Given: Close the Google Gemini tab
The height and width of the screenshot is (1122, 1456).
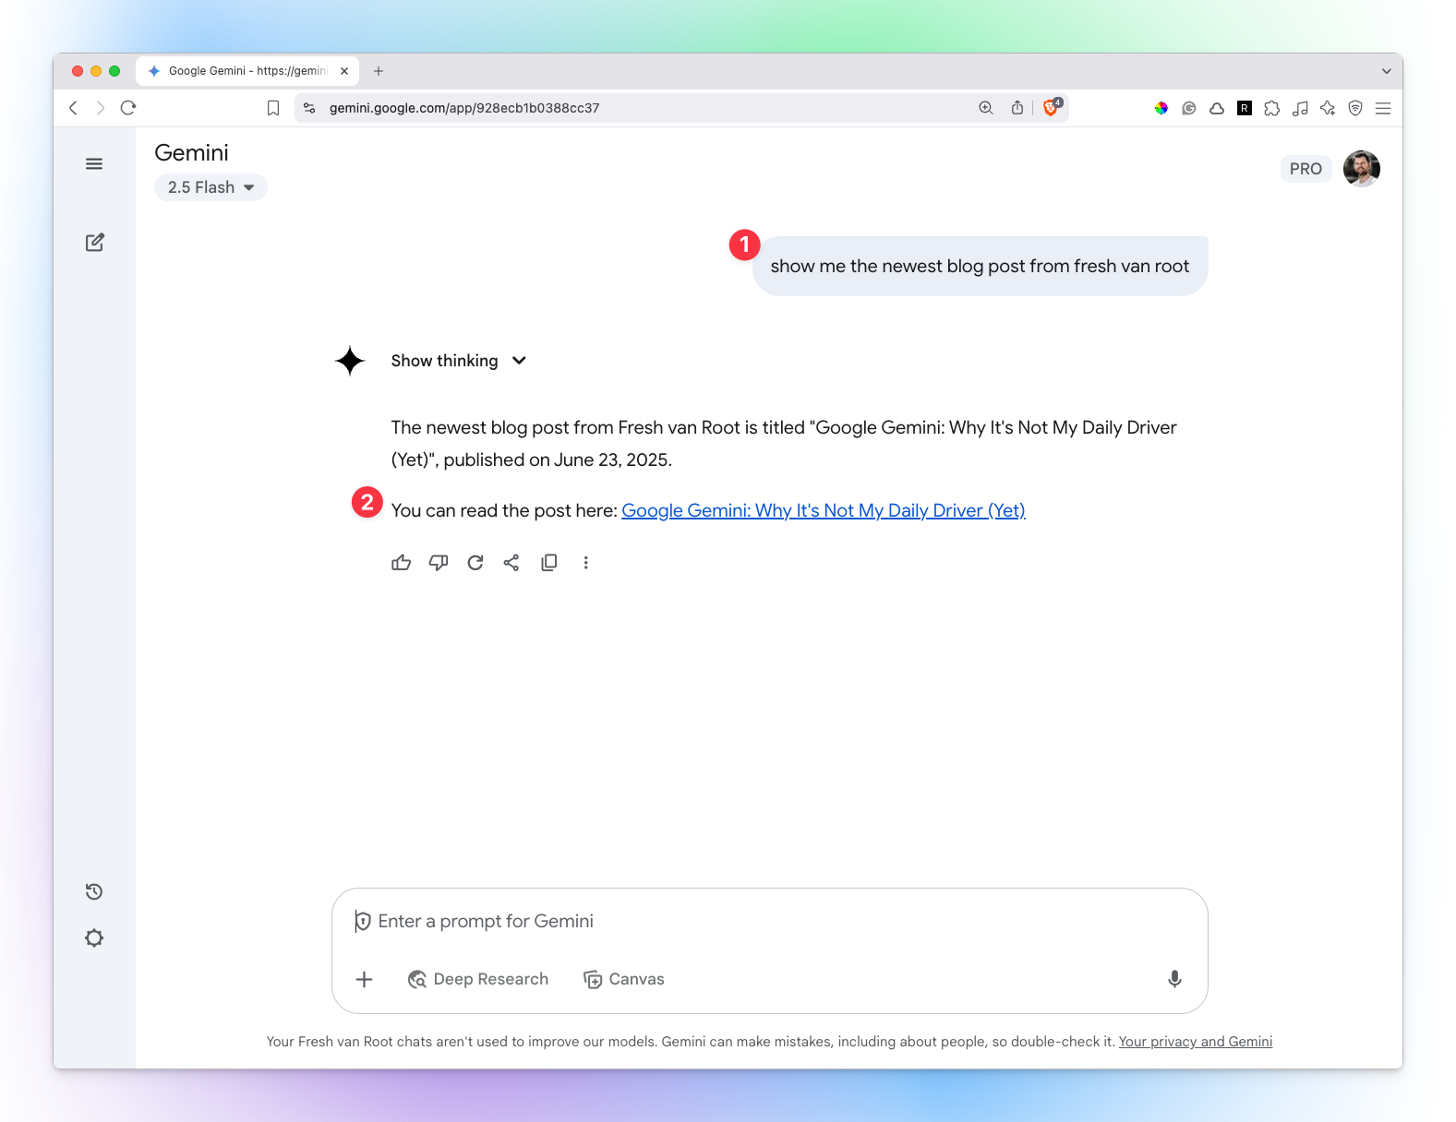Looking at the screenshot, I should (344, 71).
